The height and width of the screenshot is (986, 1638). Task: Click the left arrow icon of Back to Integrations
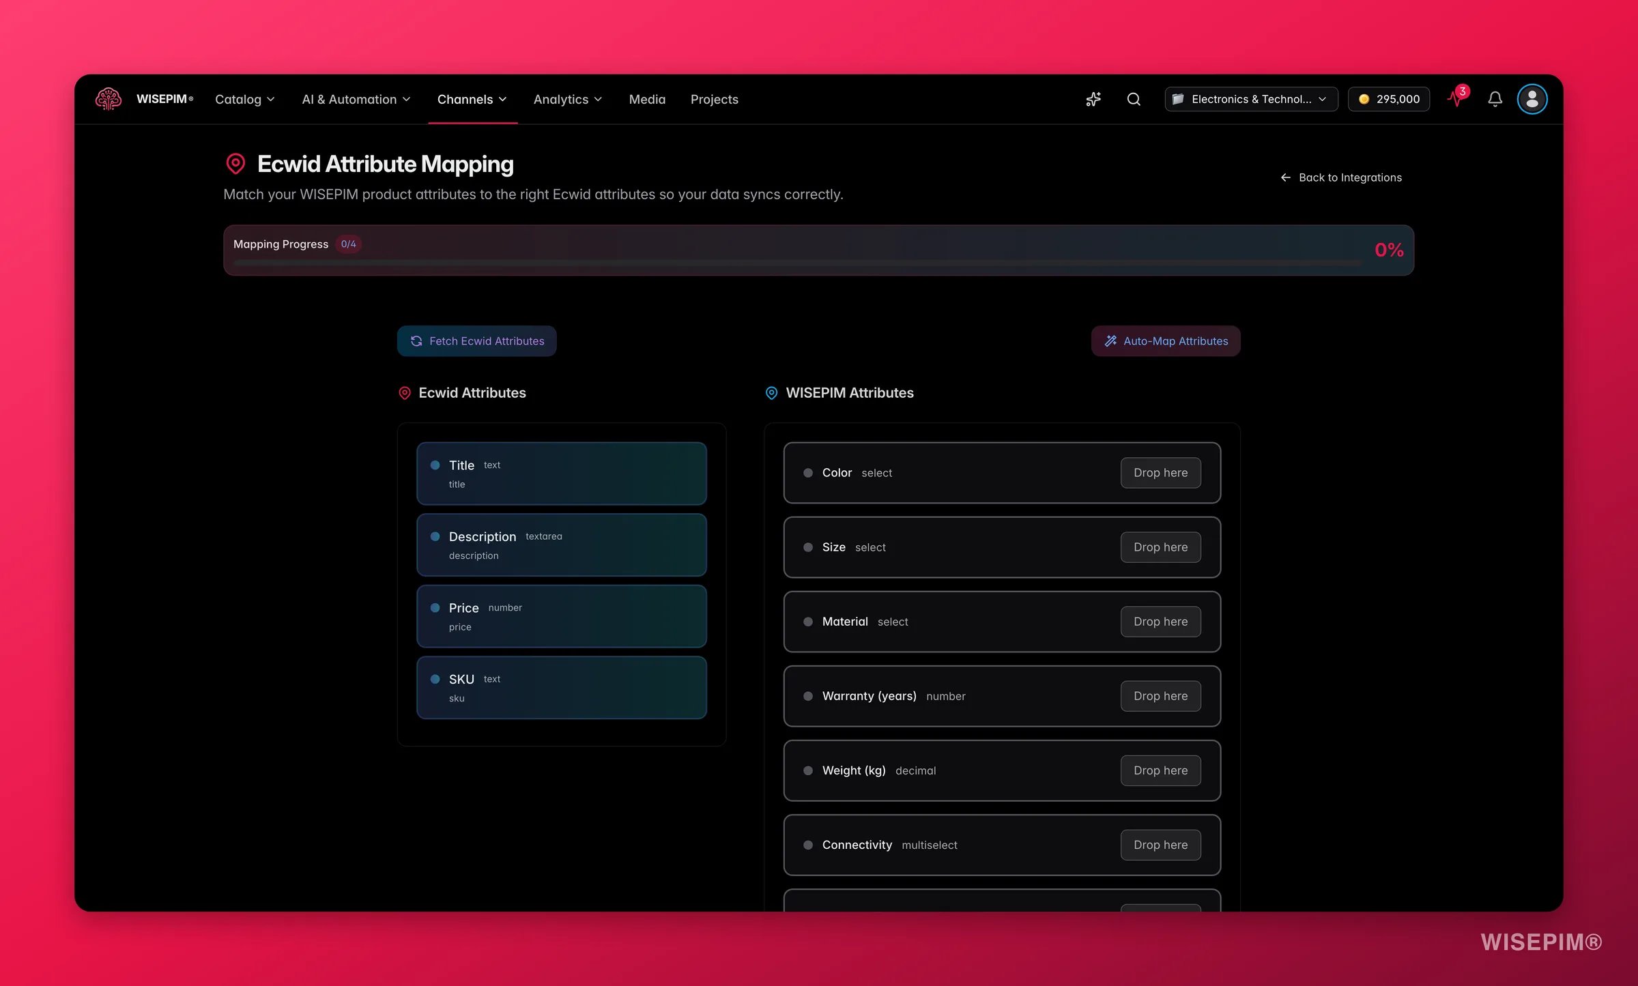[1286, 177]
